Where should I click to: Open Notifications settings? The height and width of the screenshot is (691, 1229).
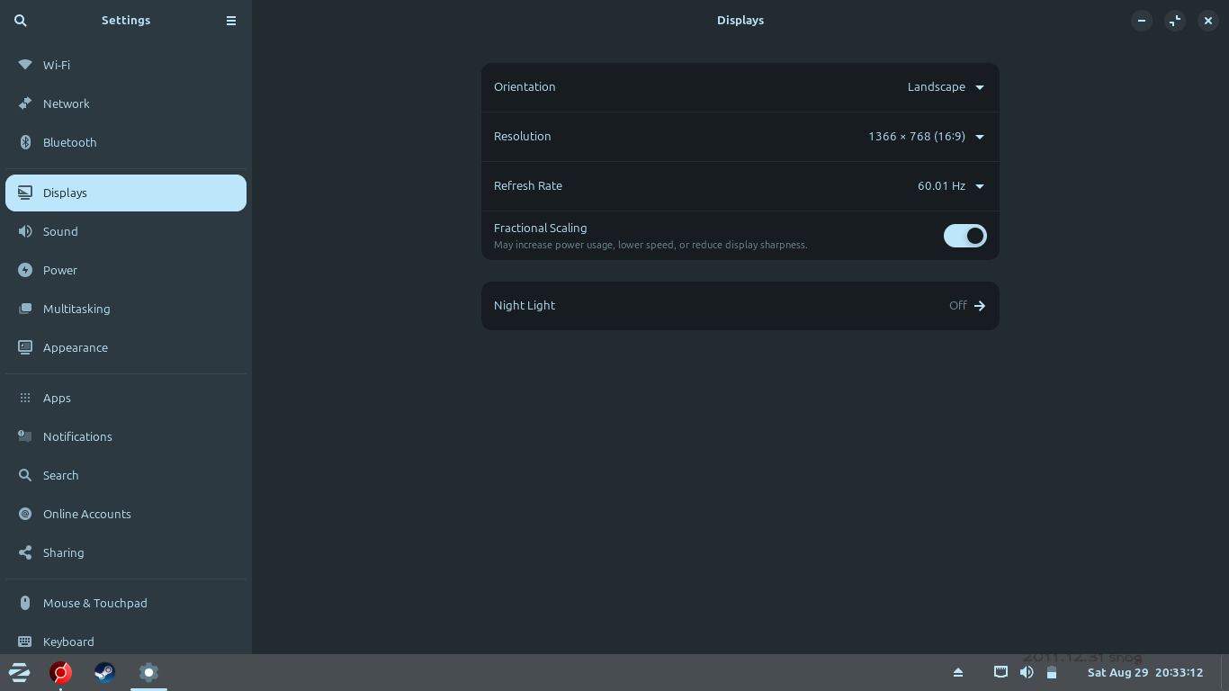tap(126, 436)
